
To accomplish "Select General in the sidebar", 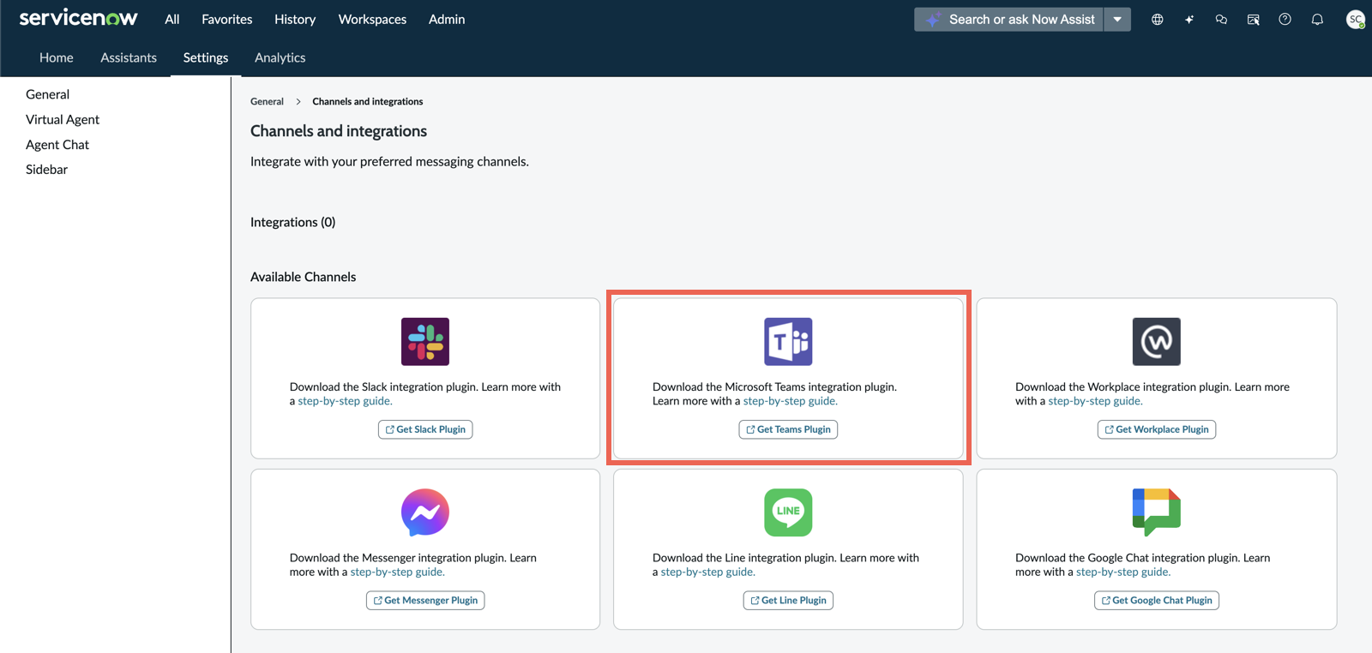I will click(48, 94).
